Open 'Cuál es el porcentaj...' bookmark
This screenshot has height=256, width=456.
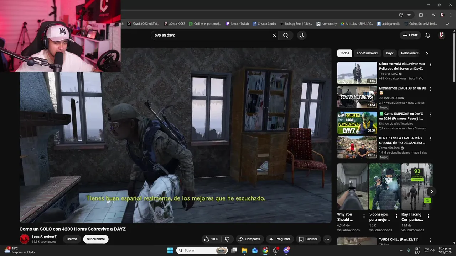(205, 24)
